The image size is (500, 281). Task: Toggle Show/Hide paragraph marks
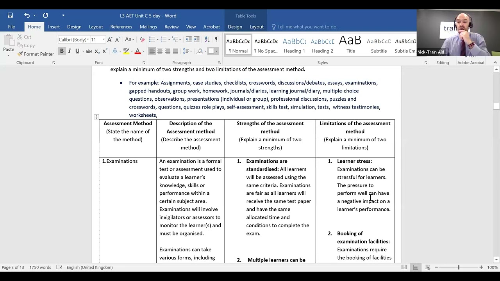217,39
